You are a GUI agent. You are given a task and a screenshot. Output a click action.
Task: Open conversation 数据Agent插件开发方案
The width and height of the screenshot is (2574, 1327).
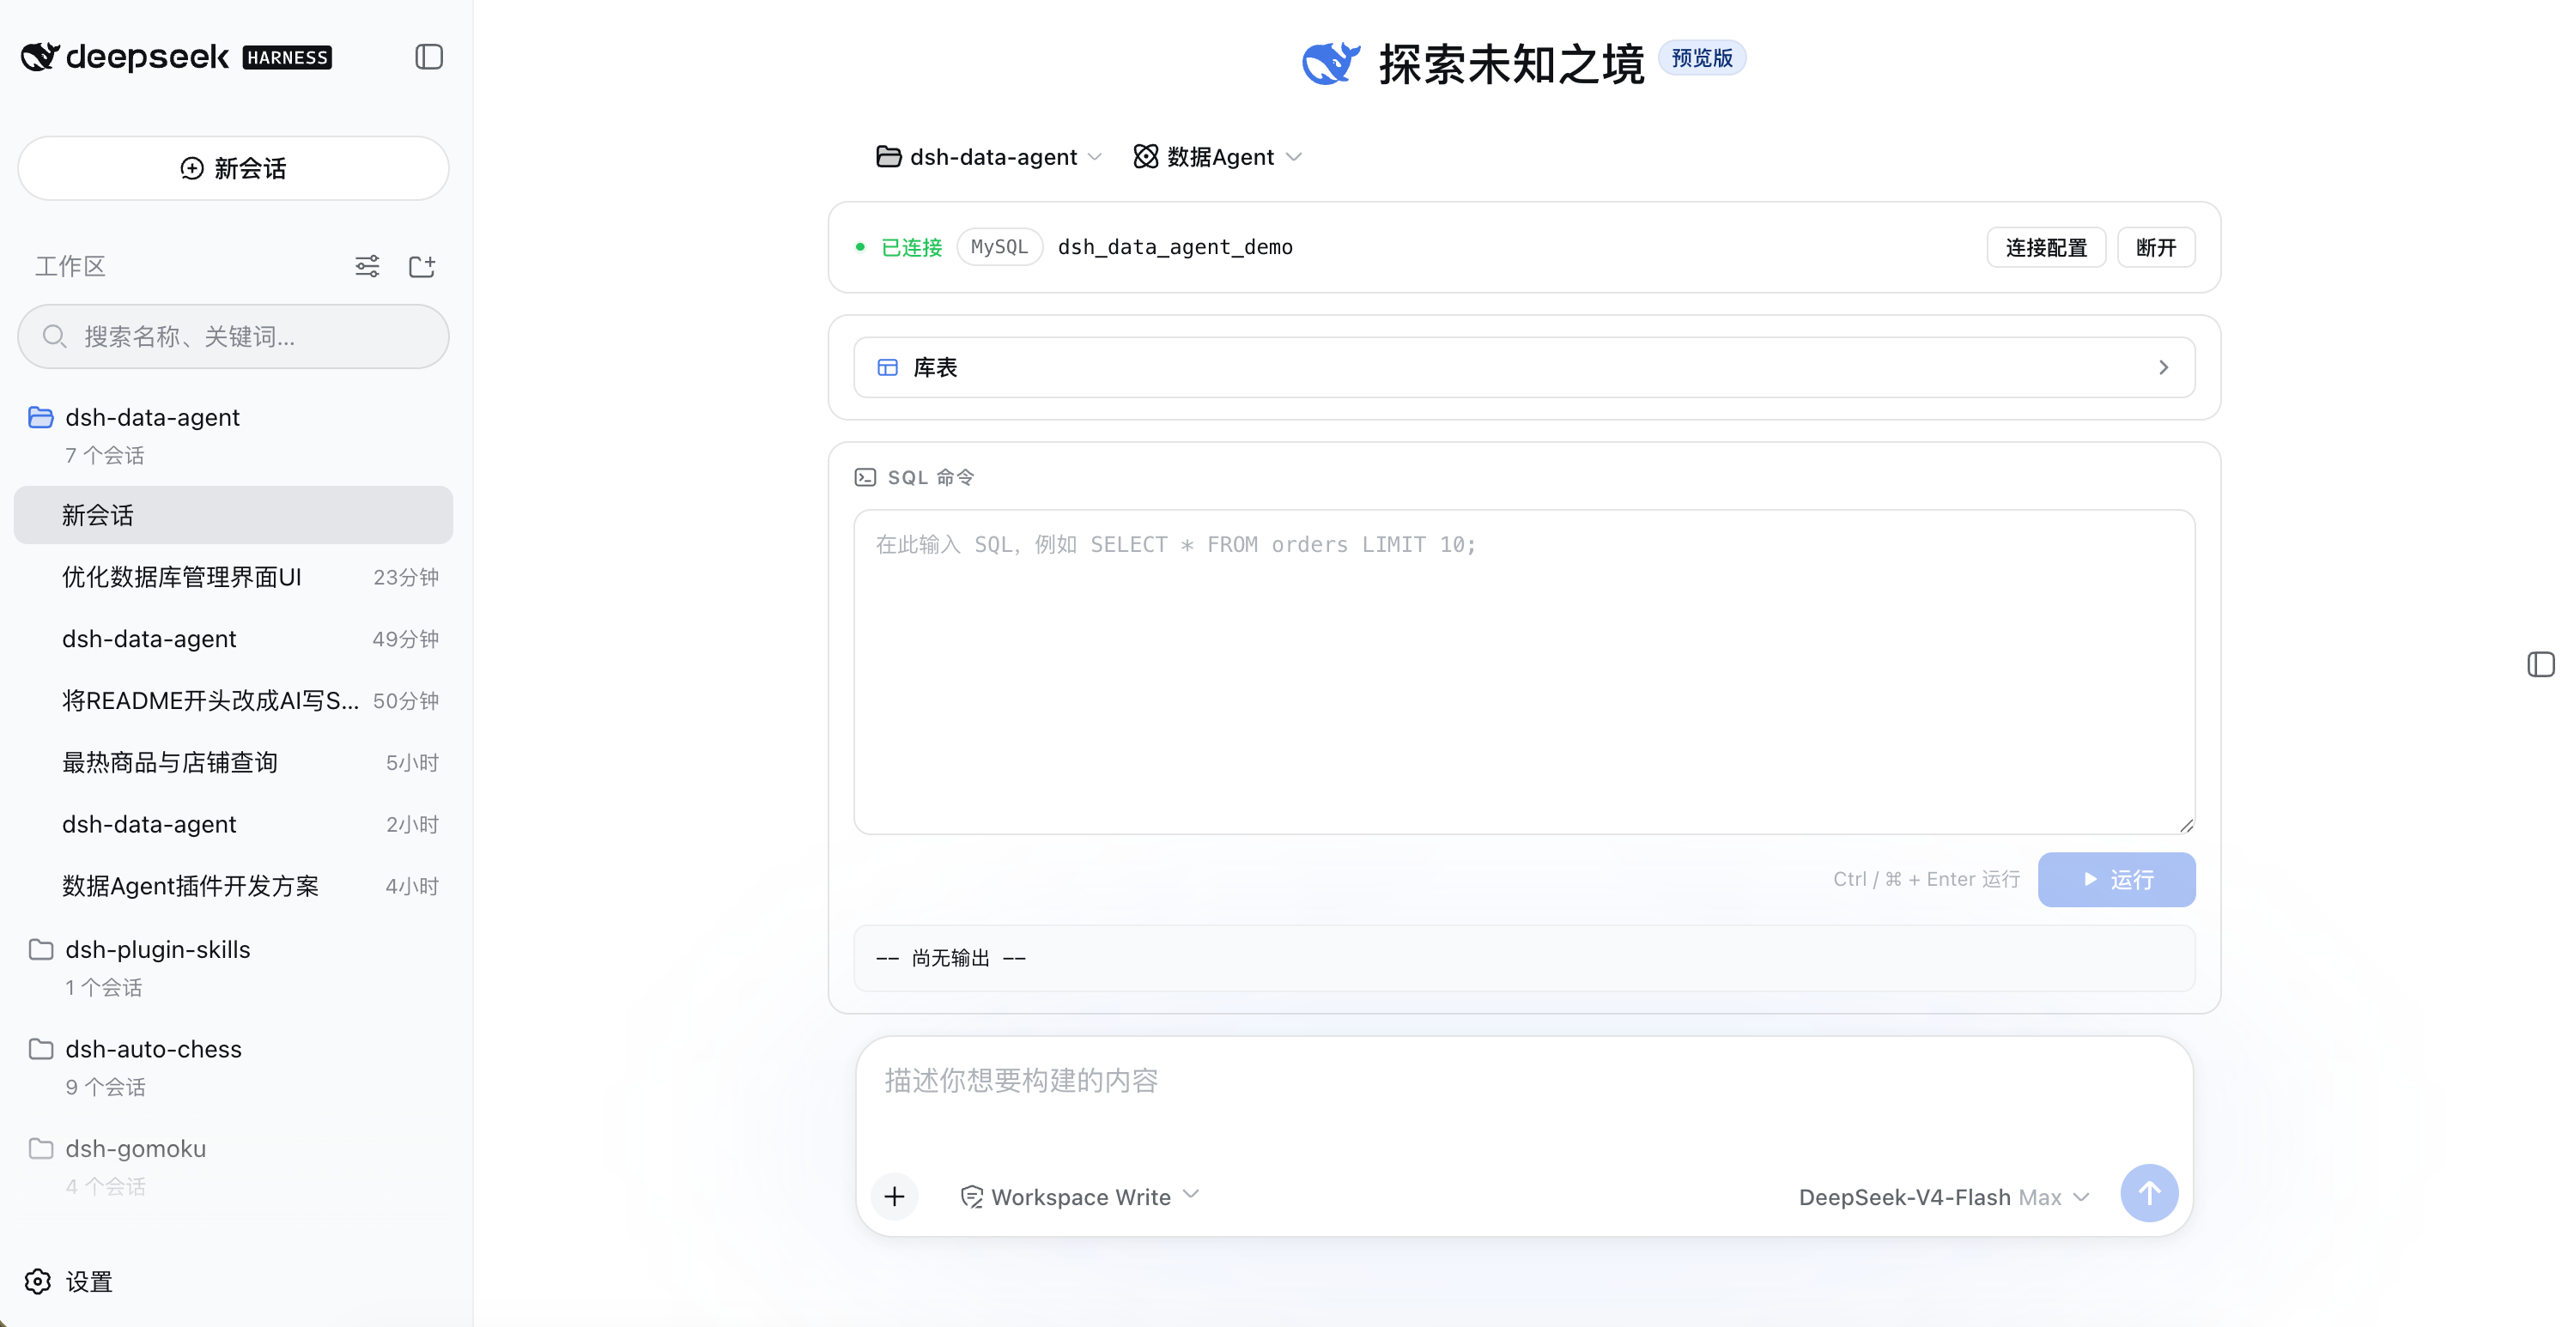point(233,887)
